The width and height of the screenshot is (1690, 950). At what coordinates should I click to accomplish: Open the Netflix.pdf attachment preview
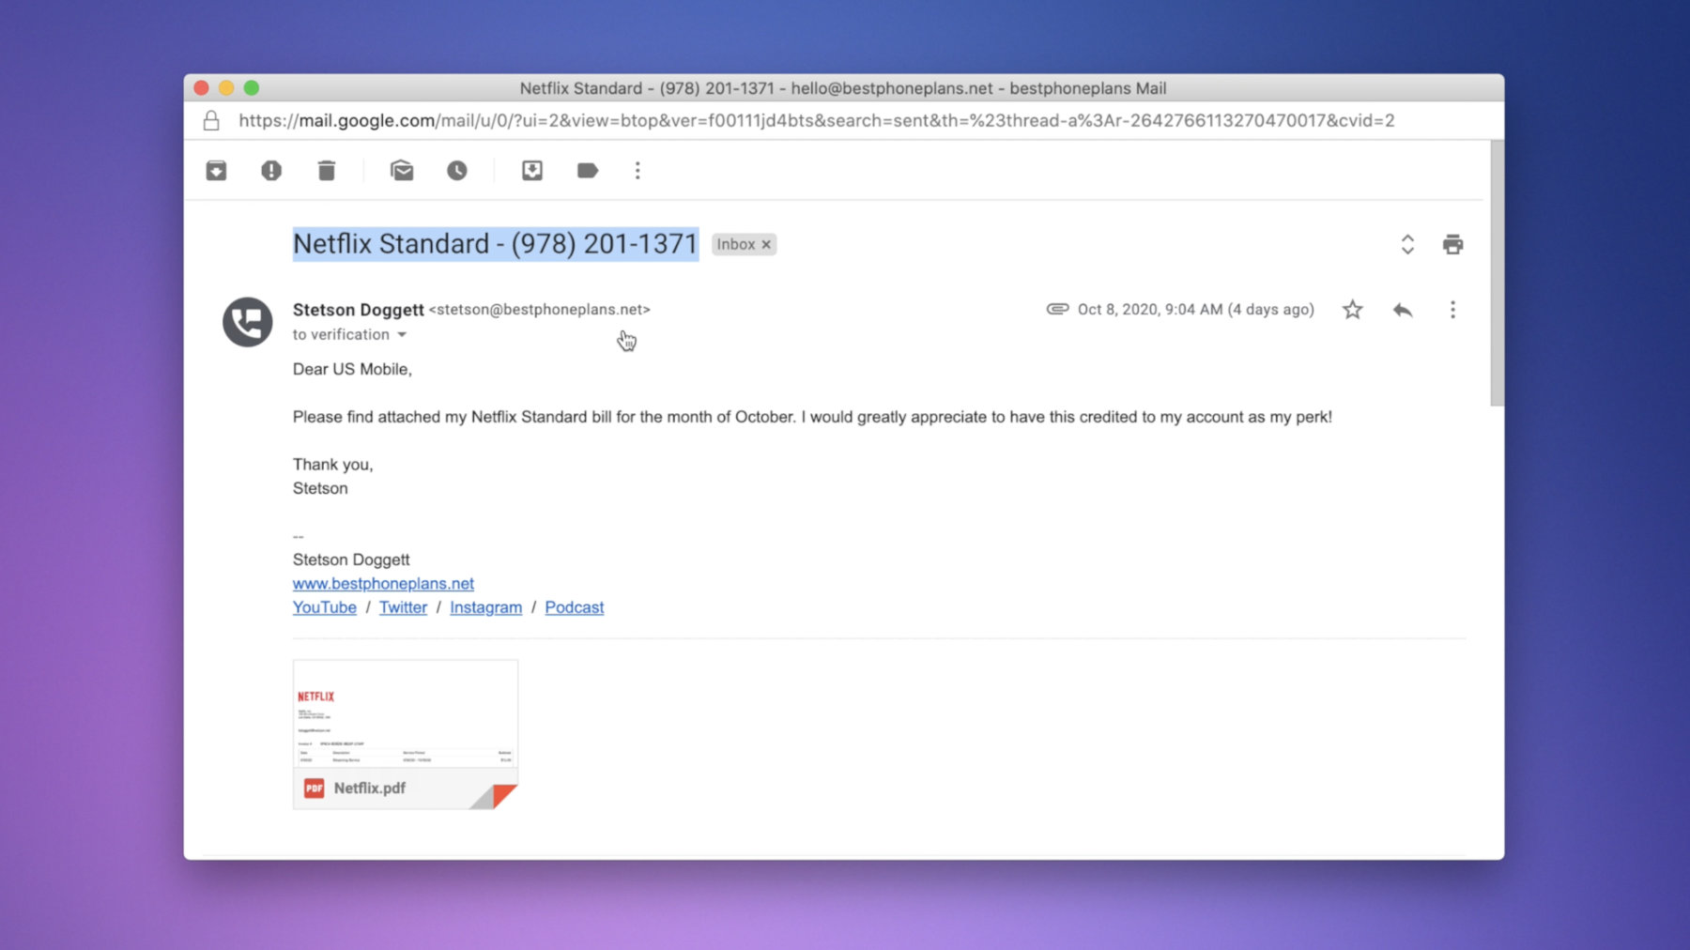[x=405, y=715]
